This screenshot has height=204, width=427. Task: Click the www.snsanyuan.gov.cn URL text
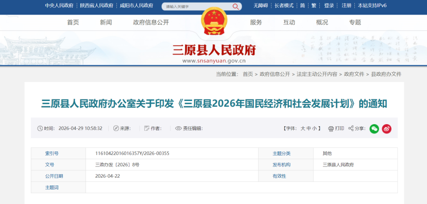pyautogui.click(x=214, y=61)
